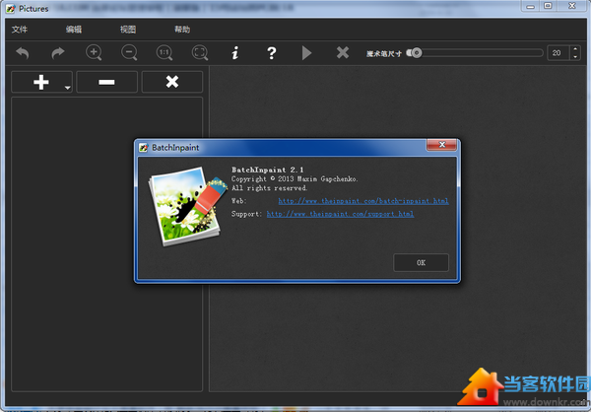Open the 视图 menu
The image size is (591, 412).
pos(128,30)
